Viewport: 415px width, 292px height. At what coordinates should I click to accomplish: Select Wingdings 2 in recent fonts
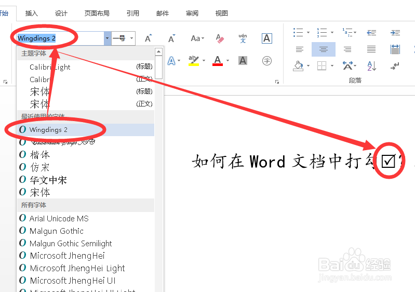(x=86, y=130)
